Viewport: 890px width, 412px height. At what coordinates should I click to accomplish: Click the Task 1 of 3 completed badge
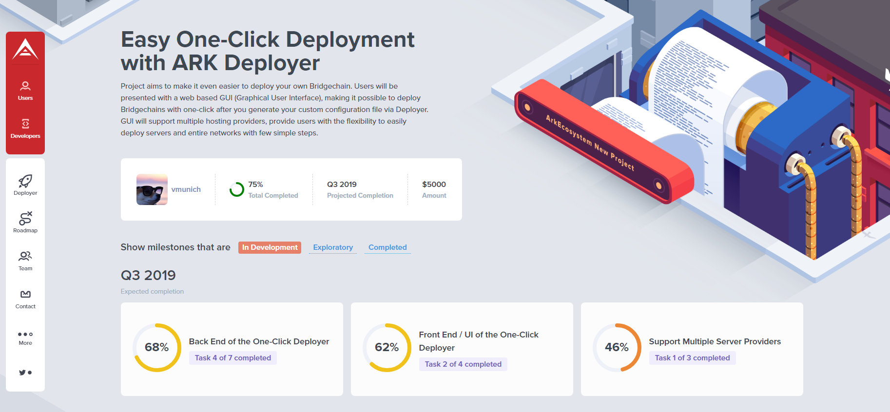(x=693, y=358)
